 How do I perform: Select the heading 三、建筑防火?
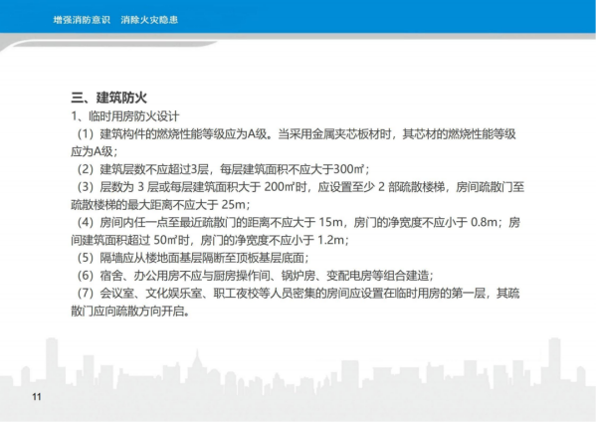pos(108,98)
